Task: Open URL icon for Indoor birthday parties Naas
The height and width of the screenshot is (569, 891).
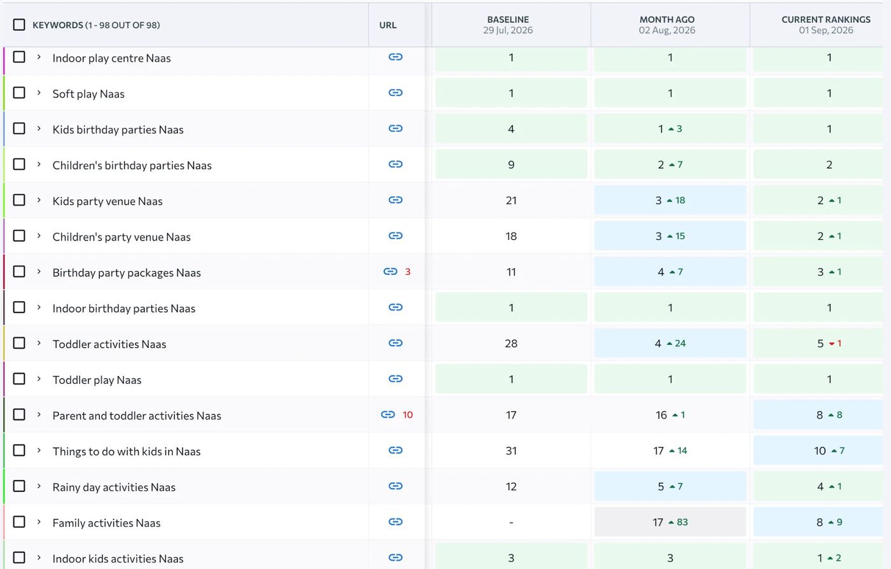Action: (395, 307)
